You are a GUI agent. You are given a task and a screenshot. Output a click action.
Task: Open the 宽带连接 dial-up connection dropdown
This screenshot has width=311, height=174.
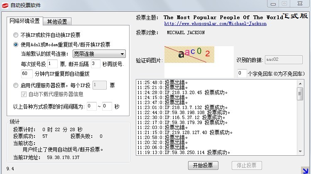point(99,54)
